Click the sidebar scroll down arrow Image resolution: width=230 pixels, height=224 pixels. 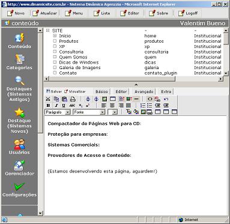pos(40,213)
